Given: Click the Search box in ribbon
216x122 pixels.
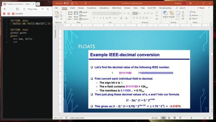Looking at the screenshot, I should [x=181, y=8].
